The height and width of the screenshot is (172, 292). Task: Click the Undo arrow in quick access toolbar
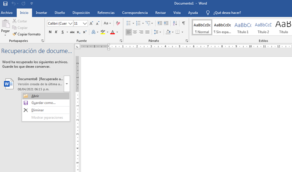point(14,3)
